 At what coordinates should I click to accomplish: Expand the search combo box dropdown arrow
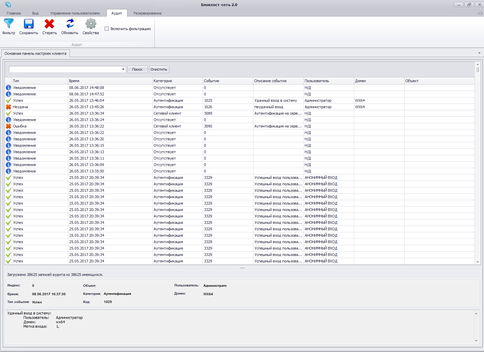(123, 69)
